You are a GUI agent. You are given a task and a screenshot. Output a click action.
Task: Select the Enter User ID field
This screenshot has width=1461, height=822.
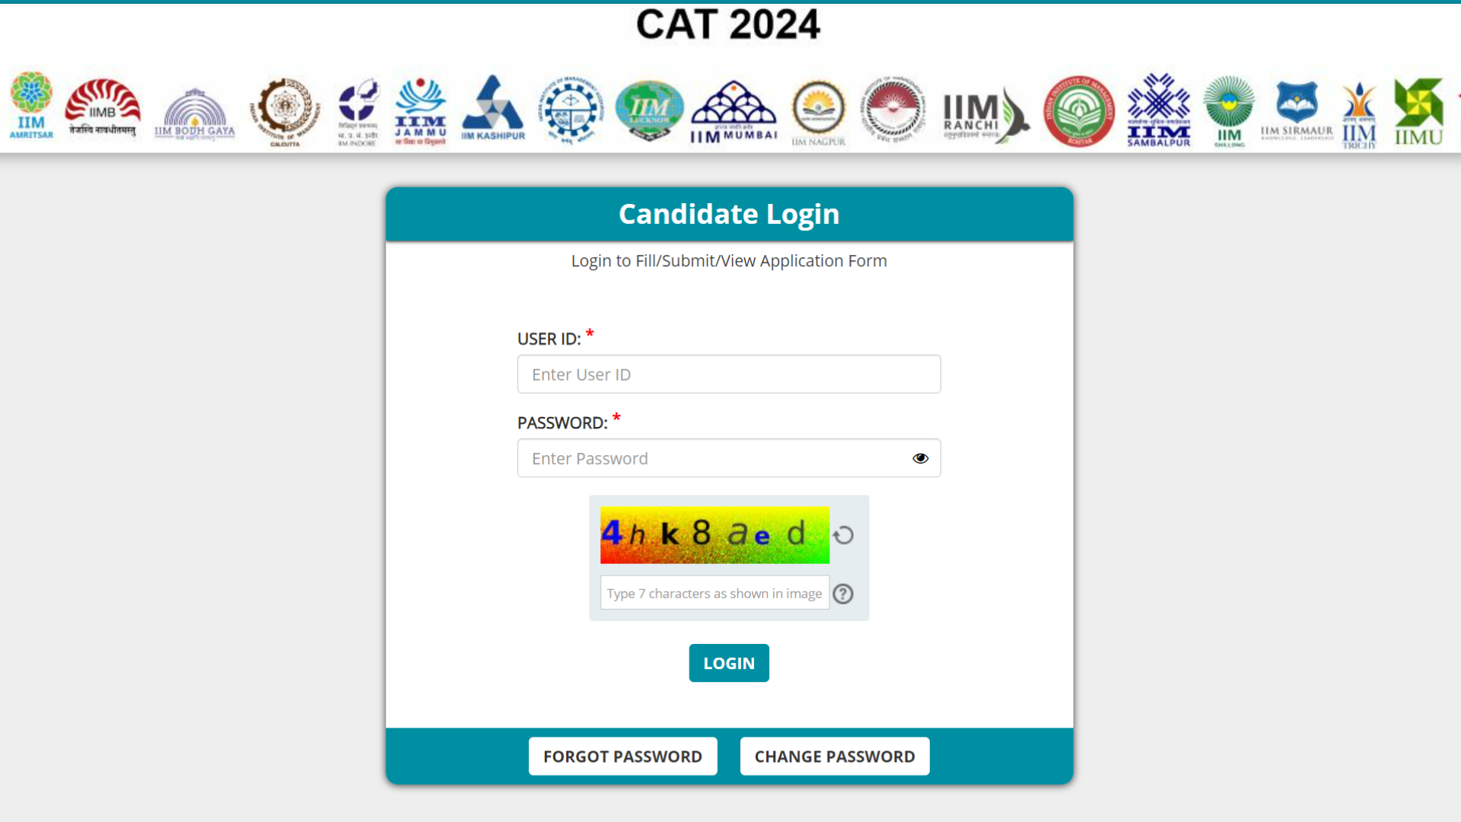coord(728,374)
